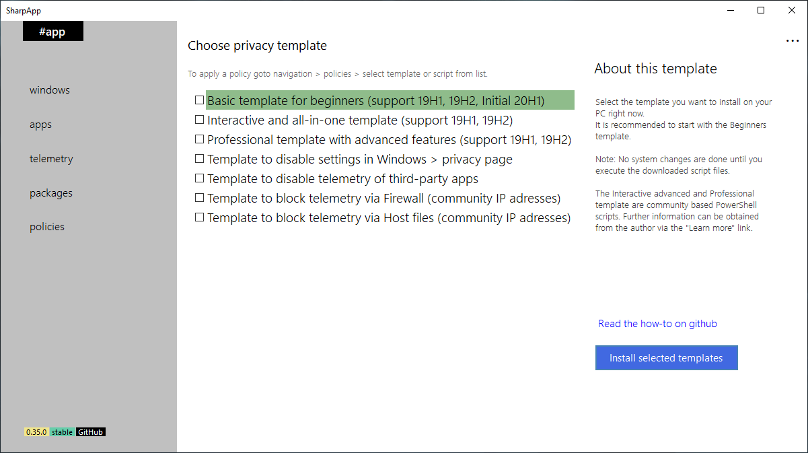Check Template to disable third-party apps telemetry
Screen dimensions: 808x453
(x=199, y=178)
